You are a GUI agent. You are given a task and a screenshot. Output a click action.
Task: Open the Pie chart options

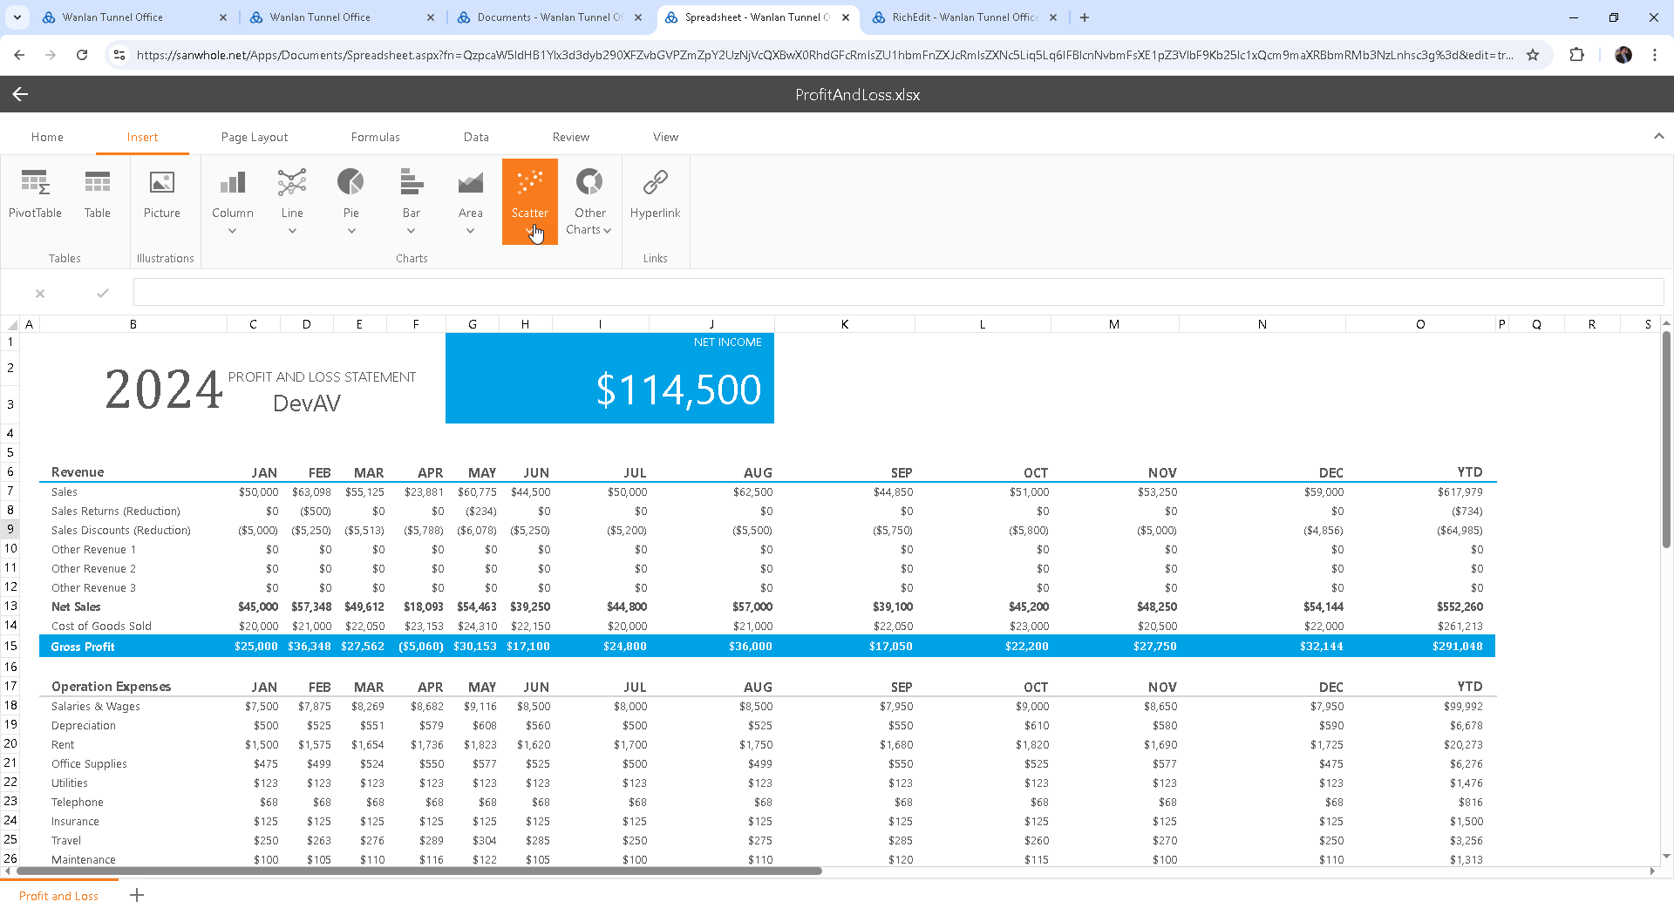click(x=350, y=201)
